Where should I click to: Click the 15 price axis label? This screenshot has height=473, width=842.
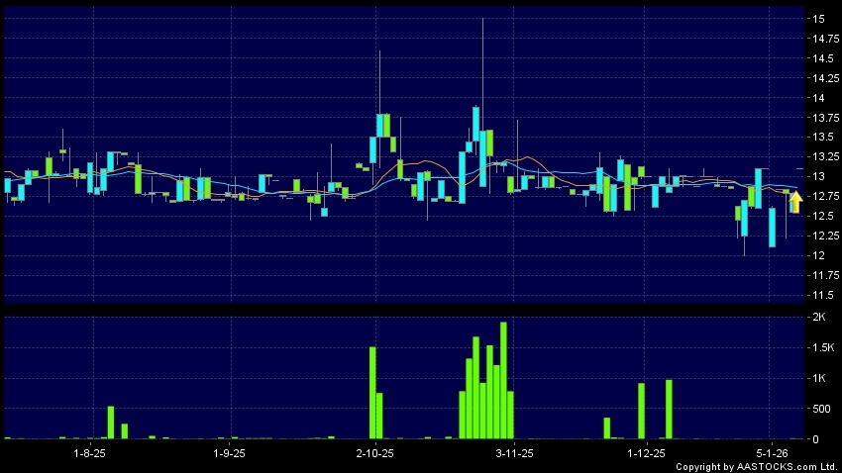coord(818,19)
